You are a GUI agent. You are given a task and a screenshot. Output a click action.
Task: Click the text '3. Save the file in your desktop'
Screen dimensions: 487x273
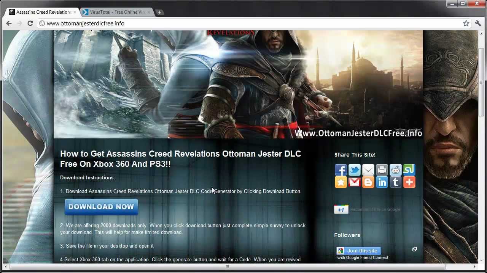[x=107, y=246]
